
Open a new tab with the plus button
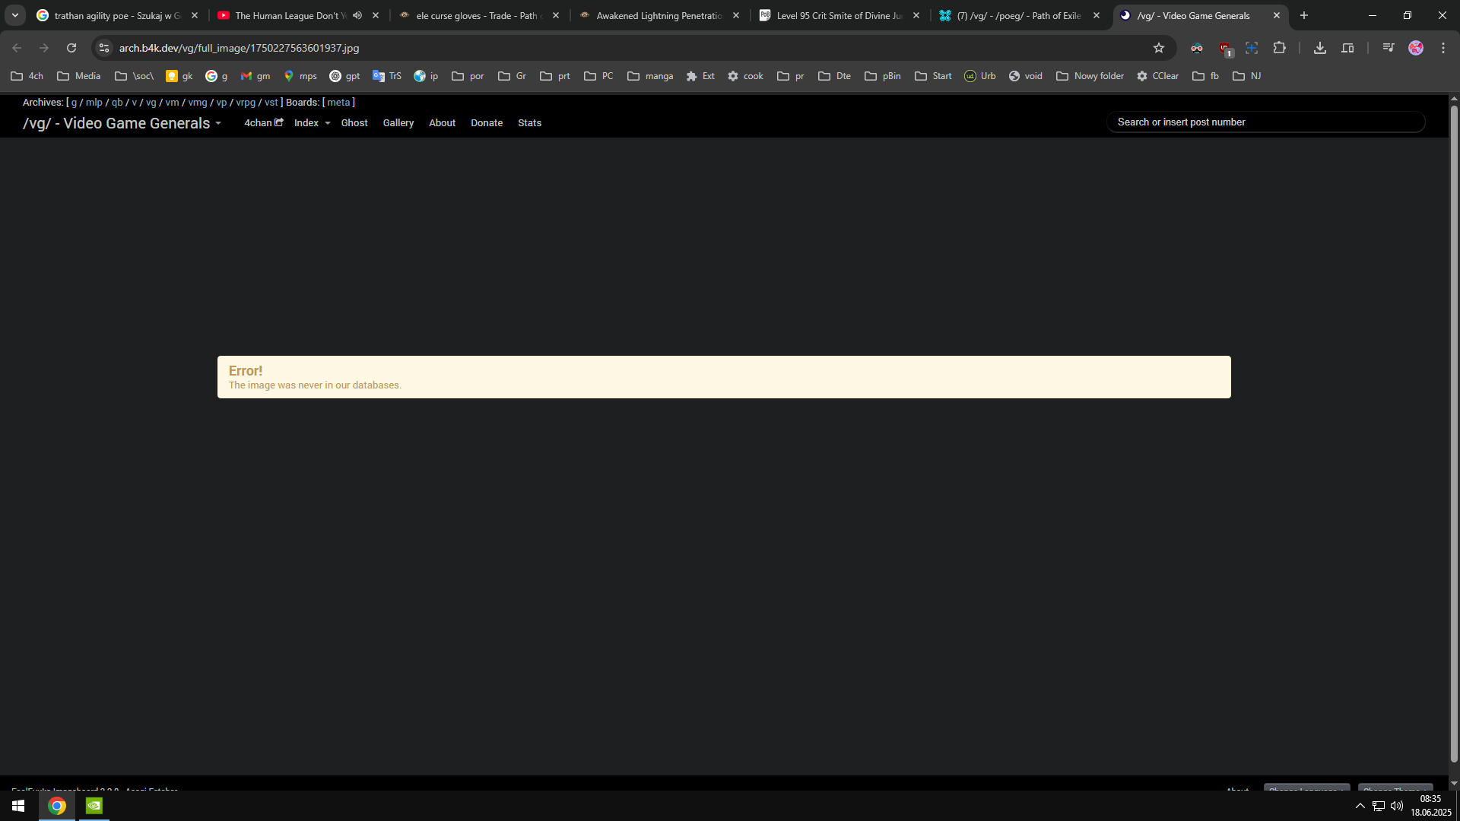click(x=1304, y=15)
